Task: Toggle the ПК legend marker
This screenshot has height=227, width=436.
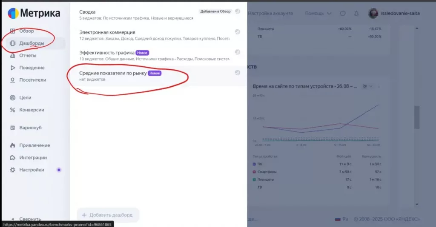Action: 254,164
